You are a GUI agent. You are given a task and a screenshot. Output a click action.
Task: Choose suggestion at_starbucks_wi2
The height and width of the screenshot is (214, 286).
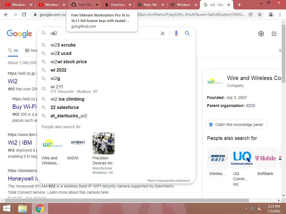(x=116, y=116)
